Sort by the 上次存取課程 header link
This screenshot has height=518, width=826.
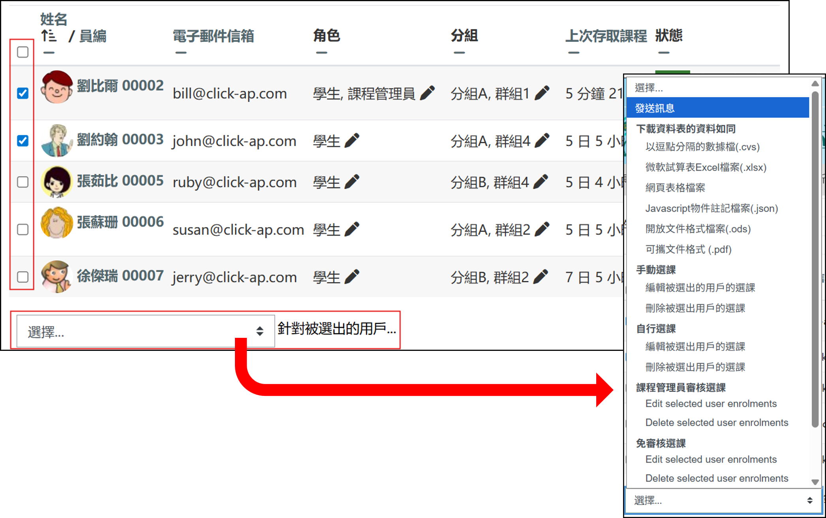[x=606, y=36]
